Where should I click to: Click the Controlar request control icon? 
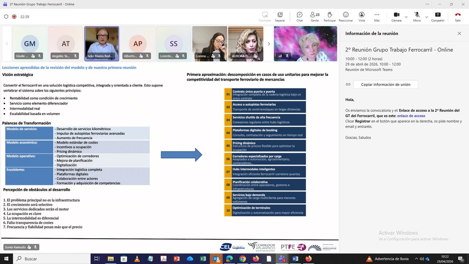click(265, 16)
